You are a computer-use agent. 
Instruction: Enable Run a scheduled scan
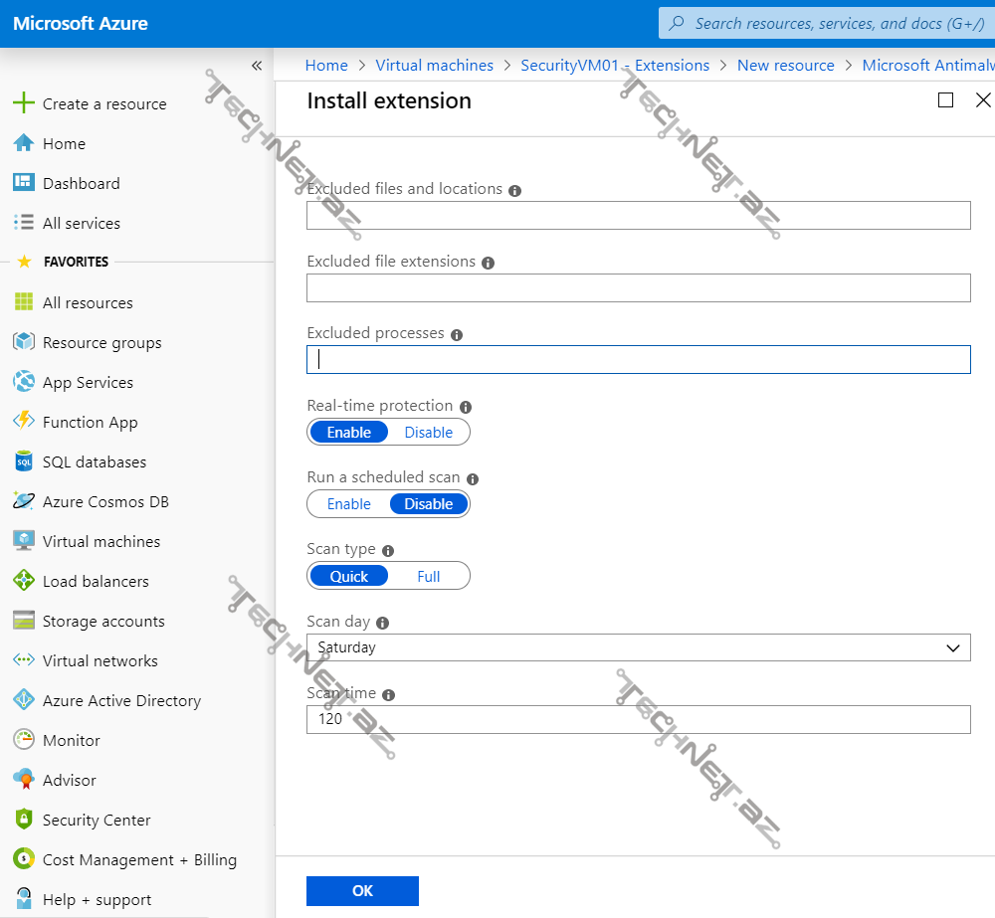349,504
